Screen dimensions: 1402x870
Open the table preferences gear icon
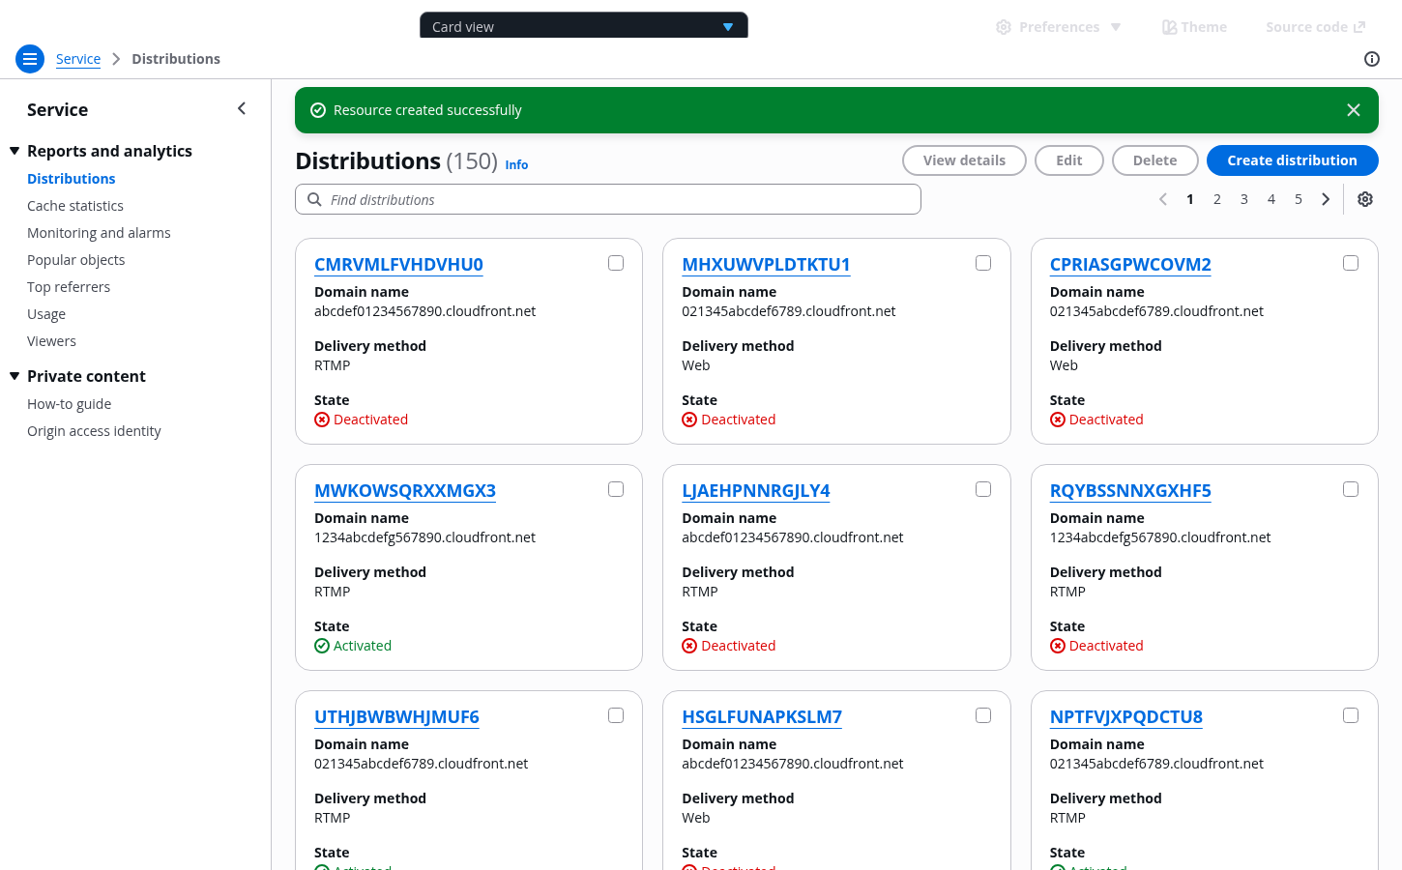1364,199
